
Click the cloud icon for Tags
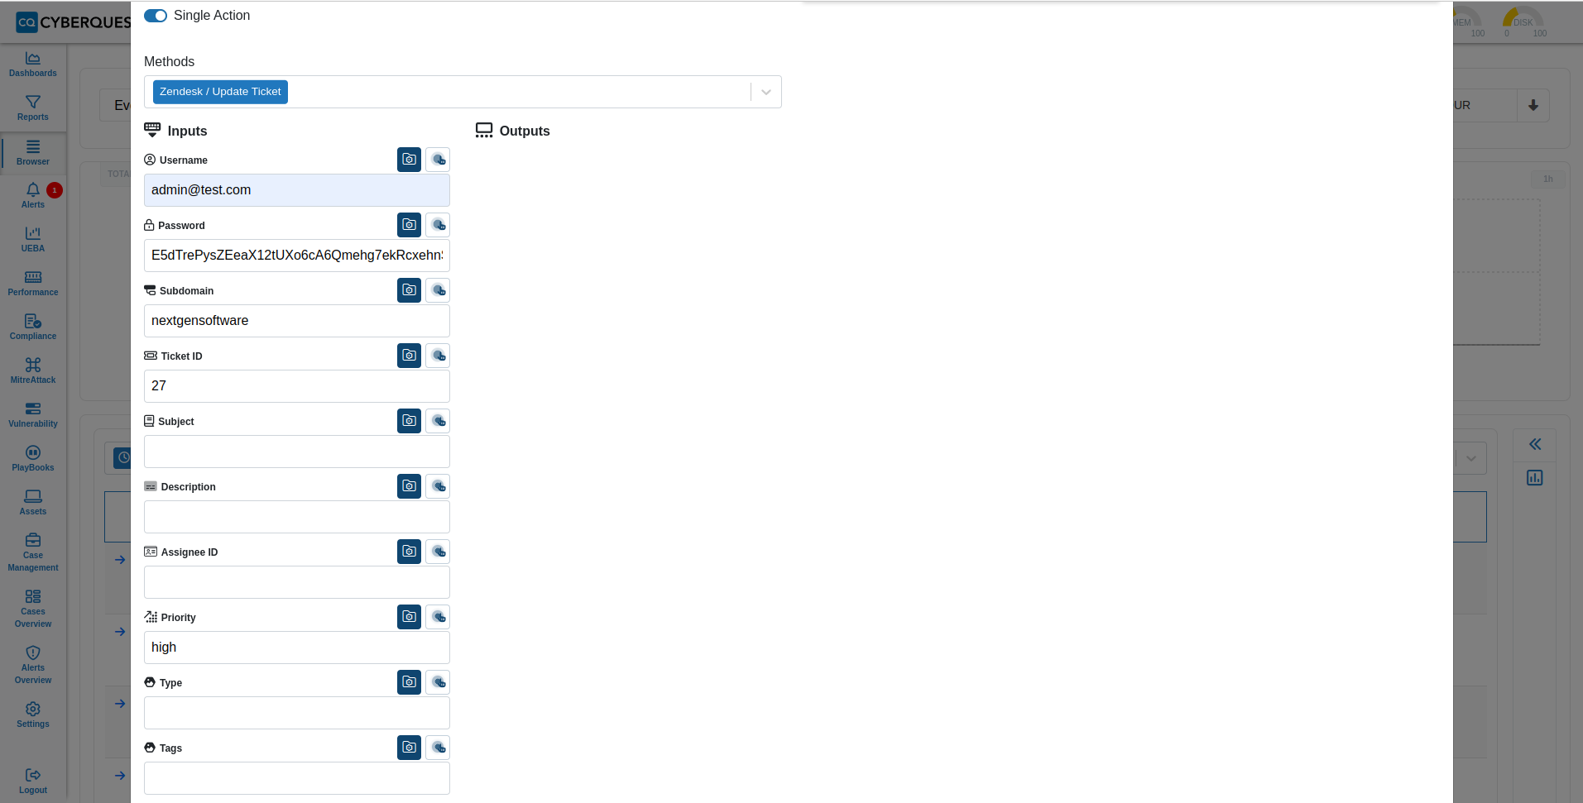tap(438, 748)
